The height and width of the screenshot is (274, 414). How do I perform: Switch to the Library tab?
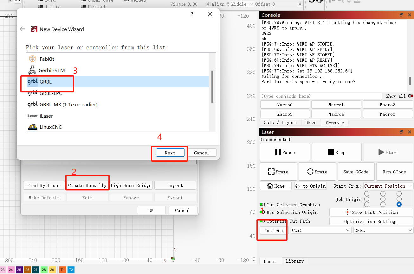pyautogui.click(x=295, y=261)
